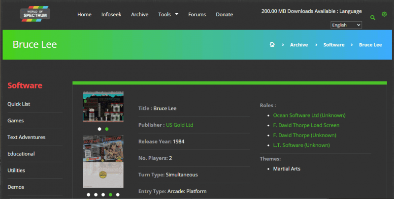Open the search magnifier icon
This screenshot has height=199, width=394.
pos(373,17)
